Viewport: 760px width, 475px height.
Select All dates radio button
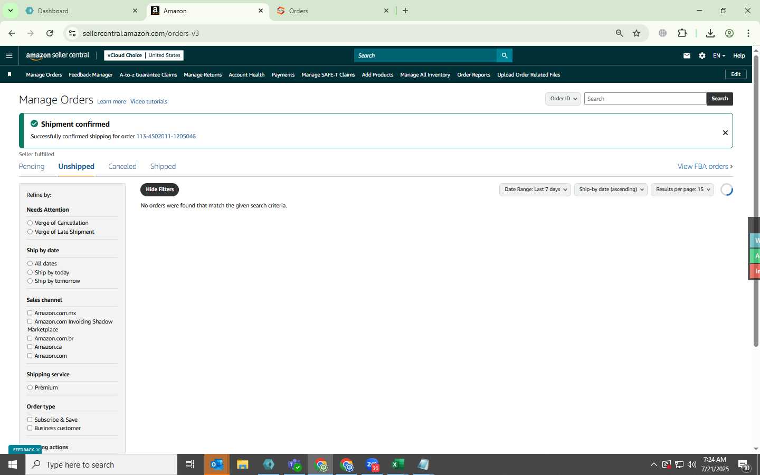point(30,263)
